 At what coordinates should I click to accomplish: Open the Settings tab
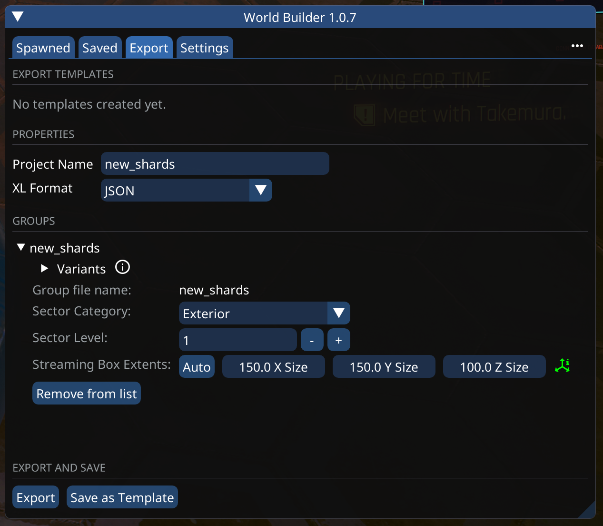(x=204, y=48)
